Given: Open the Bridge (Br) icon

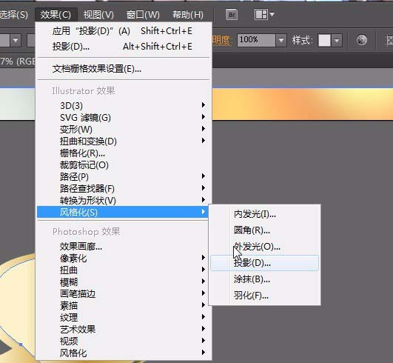Looking at the screenshot, I should pos(232,15).
